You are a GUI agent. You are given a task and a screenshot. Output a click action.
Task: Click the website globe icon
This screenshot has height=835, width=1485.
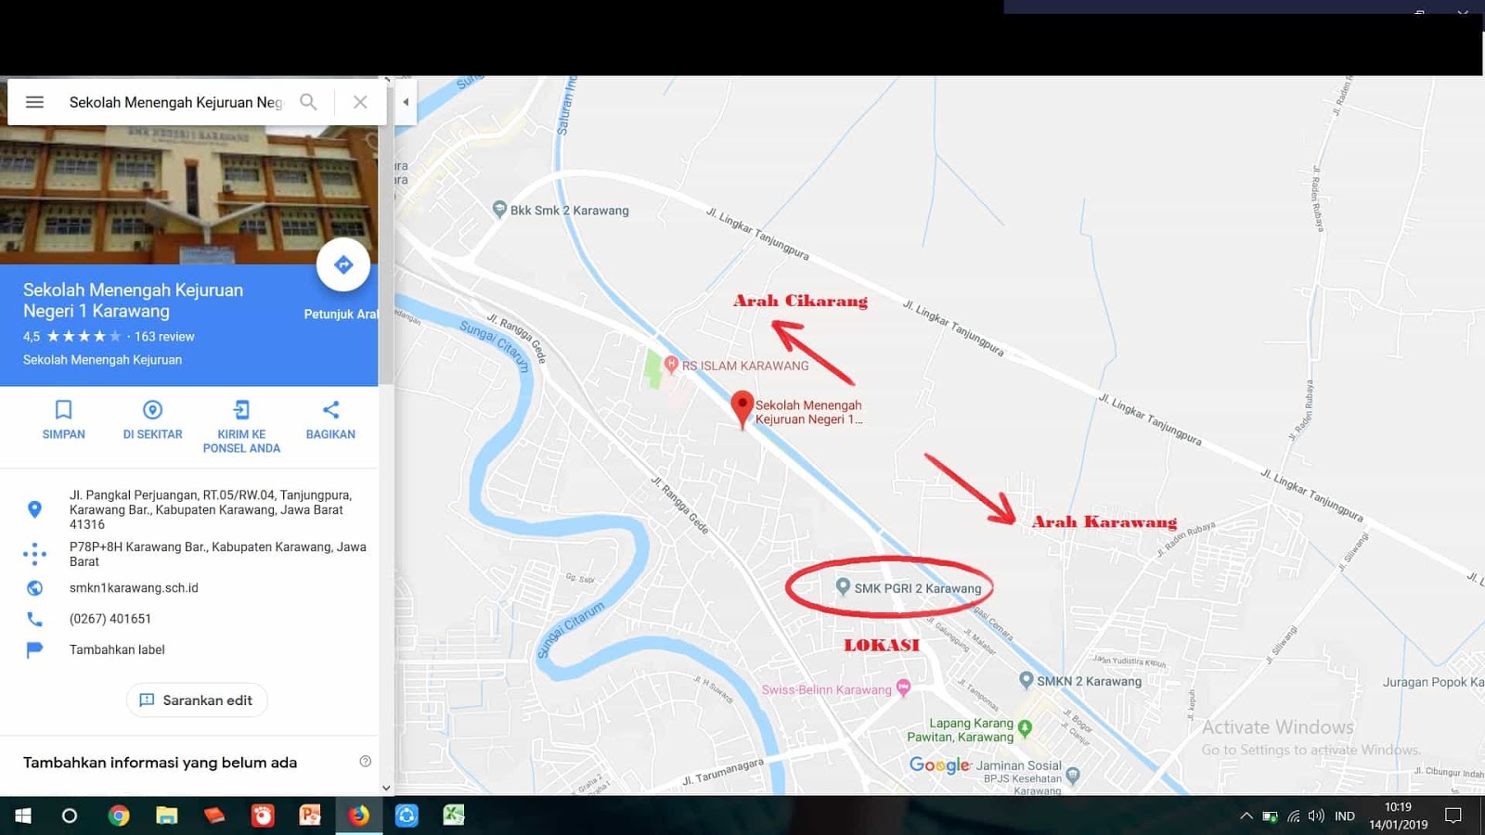click(34, 588)
